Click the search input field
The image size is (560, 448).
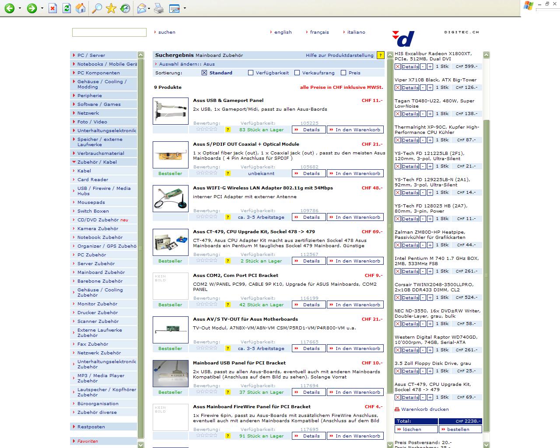coord(109,32)
